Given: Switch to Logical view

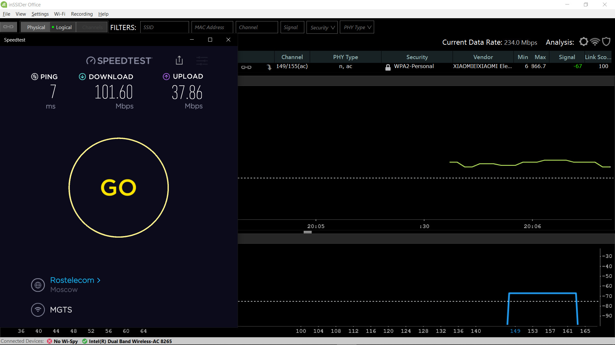Looking at the screenshot, I should click(x=63, y=27).
